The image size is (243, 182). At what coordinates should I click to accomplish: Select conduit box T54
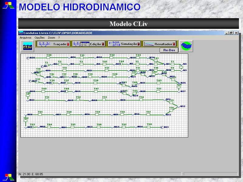pos(141,99)
